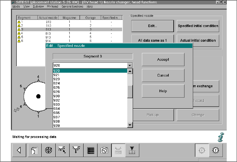
Task: Click the Magazine column header
Action: 69,18
